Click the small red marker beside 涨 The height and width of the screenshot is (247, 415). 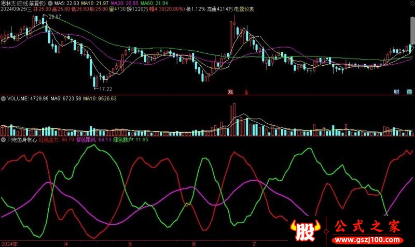[x=246, y=92]
